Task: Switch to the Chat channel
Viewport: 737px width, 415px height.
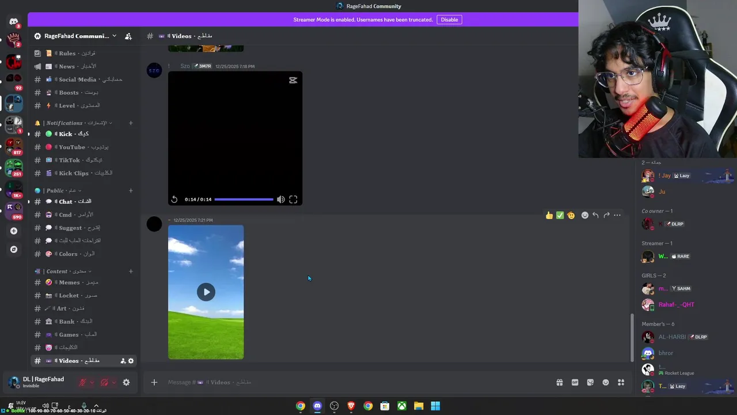Action: (x=83, y=202)
